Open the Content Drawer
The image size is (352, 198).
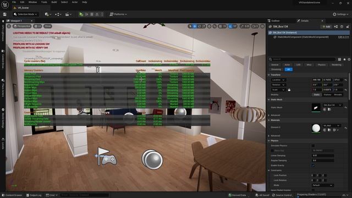12,195
